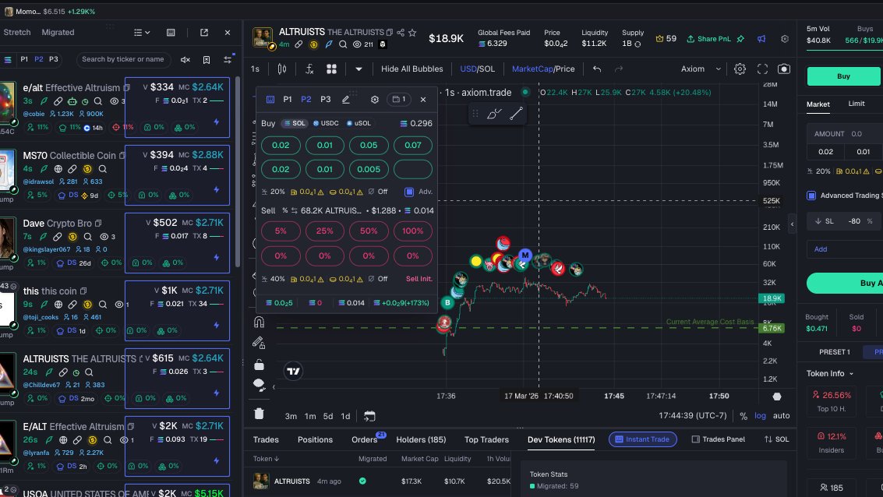Select USDC as buy currency

(326, 123)
